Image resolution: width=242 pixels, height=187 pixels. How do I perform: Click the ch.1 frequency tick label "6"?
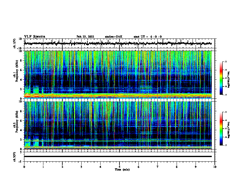[21, 70]
